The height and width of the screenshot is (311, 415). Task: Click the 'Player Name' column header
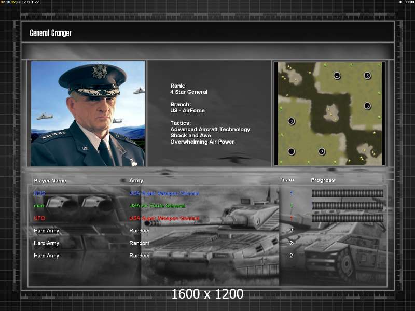50,181
